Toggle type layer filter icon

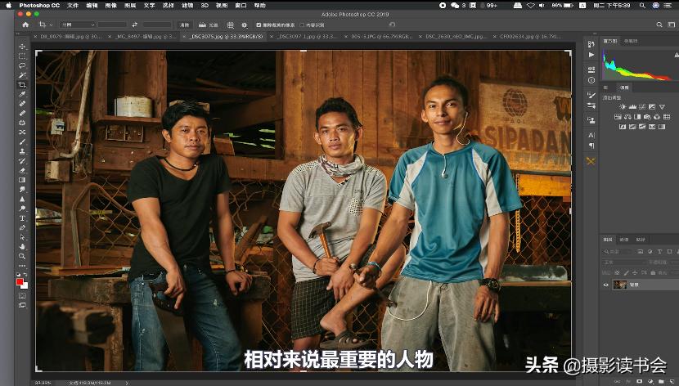pos(659,251)
